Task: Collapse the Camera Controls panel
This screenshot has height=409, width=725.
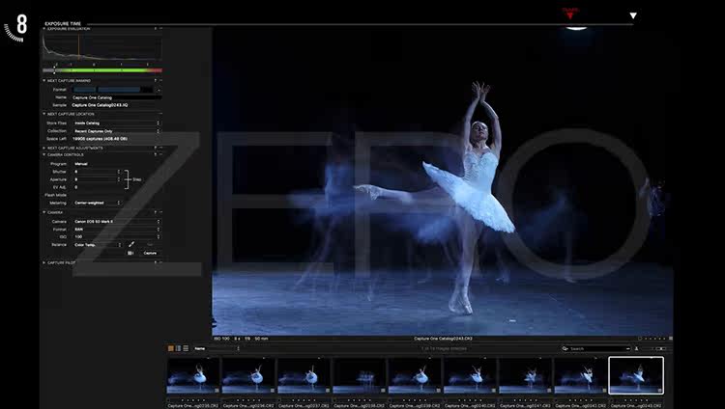Action: tap(44, 154)
